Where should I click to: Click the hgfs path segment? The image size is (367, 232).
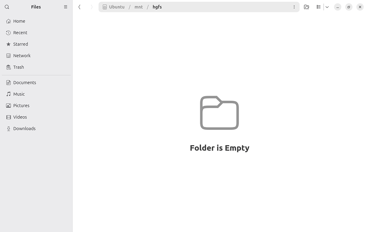coord(157,7)
